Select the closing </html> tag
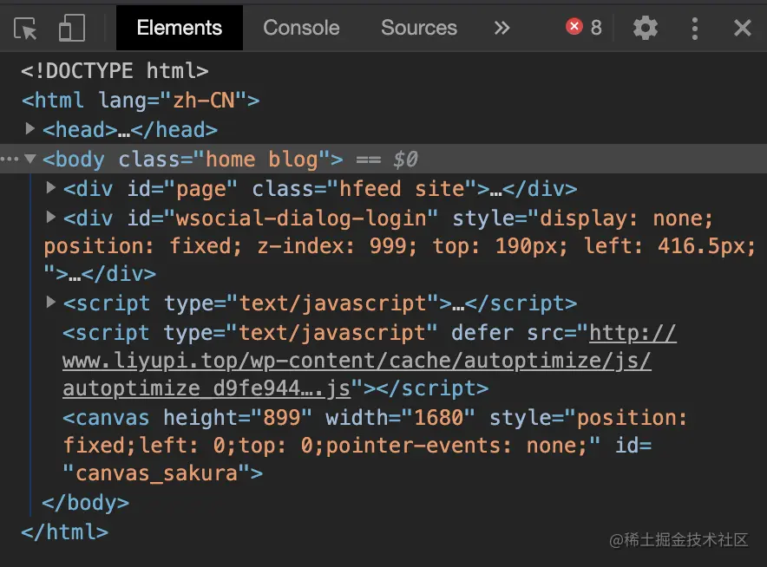The width and height of the screenshot is (767, 567). point(64,531)
